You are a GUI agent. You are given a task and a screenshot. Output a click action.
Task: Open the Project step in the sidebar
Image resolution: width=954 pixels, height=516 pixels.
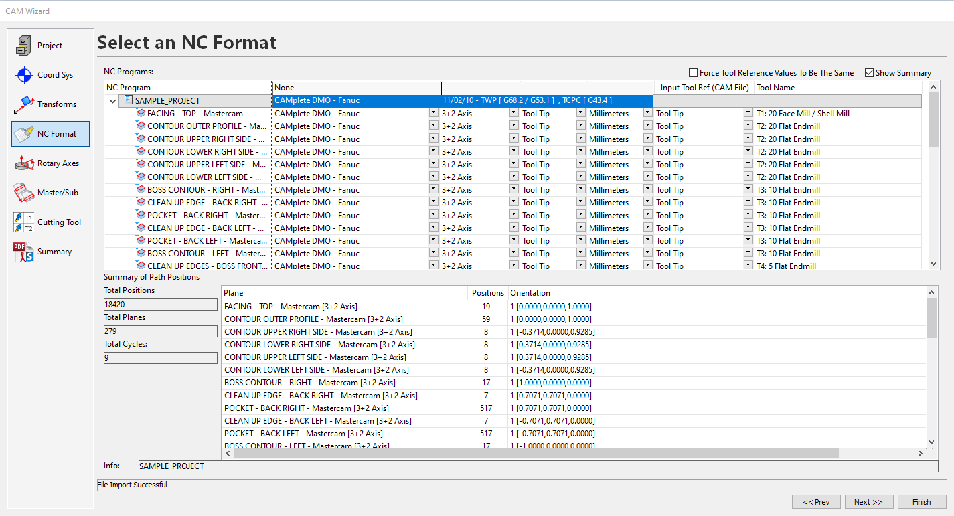pyautogui.click(x=50, y=46)
